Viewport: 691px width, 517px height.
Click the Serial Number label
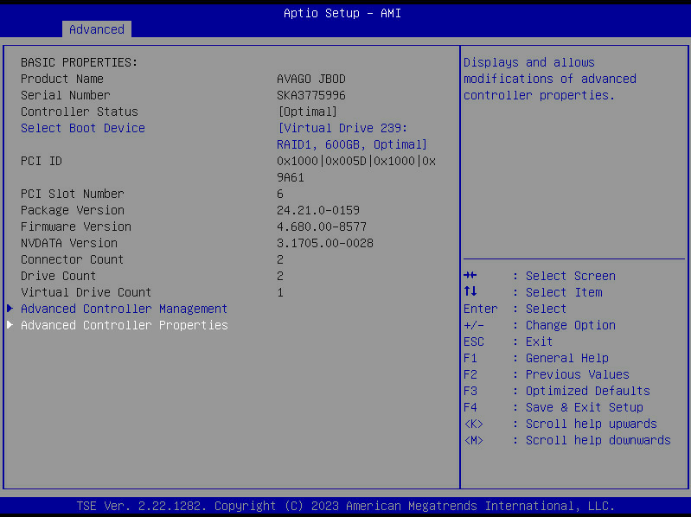click(65, 95)
